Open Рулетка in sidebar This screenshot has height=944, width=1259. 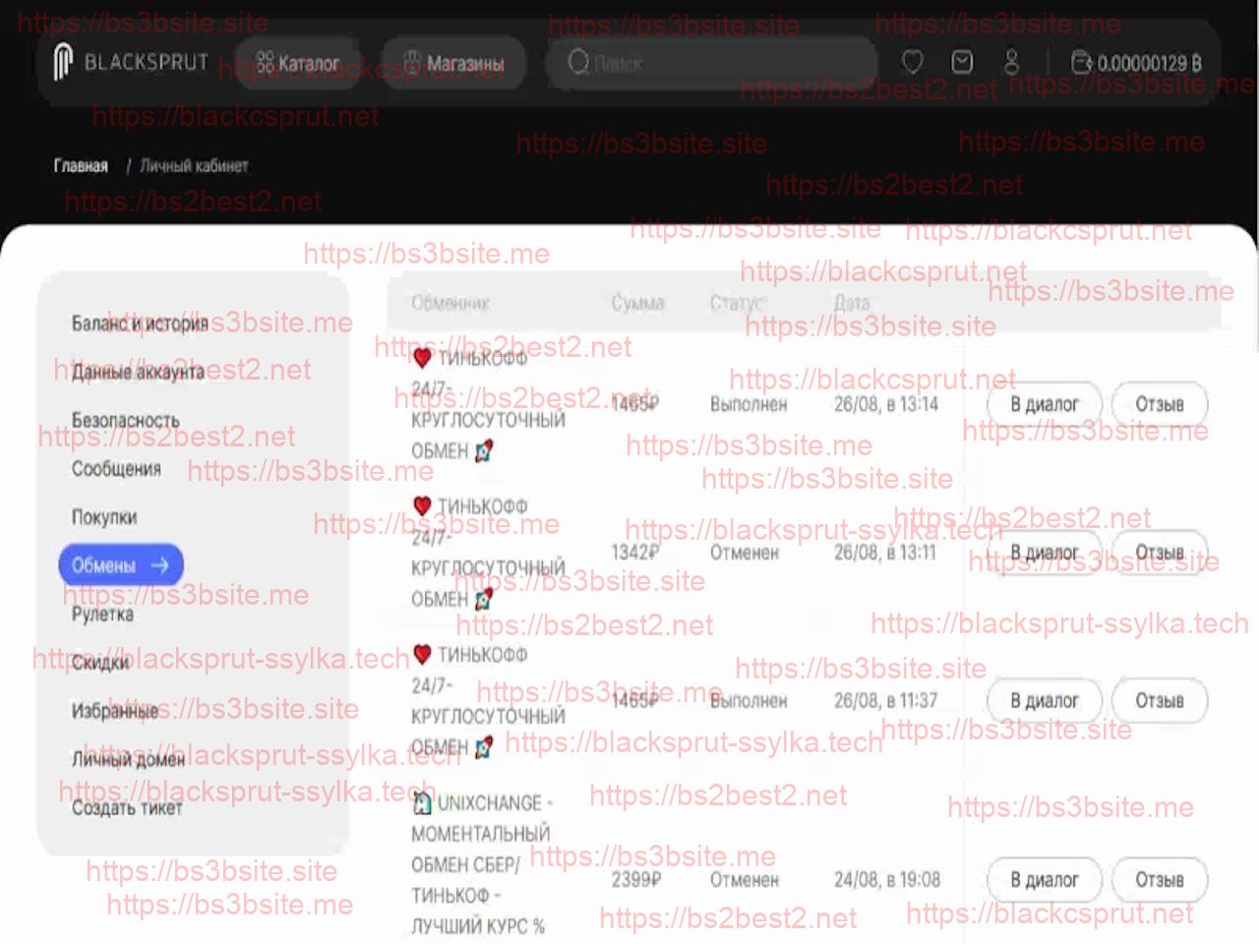[102, 614]
